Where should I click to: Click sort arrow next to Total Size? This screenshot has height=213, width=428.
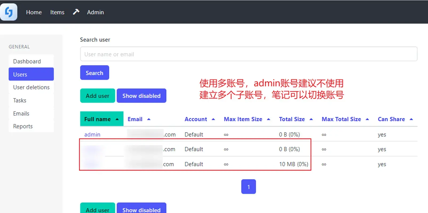coord(311,119)
